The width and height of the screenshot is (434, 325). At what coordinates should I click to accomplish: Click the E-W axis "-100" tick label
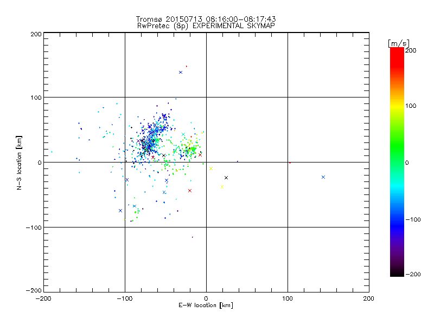pyautogui.click(x=125, y=298)
